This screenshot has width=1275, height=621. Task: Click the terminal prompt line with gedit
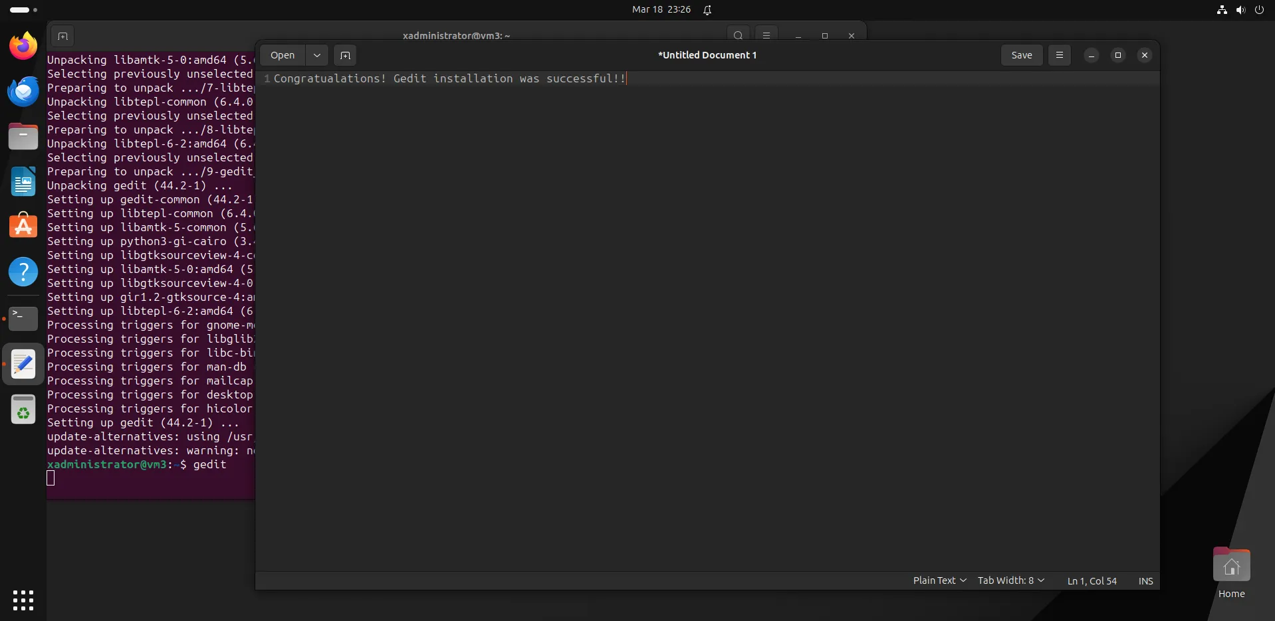[137, 464]
